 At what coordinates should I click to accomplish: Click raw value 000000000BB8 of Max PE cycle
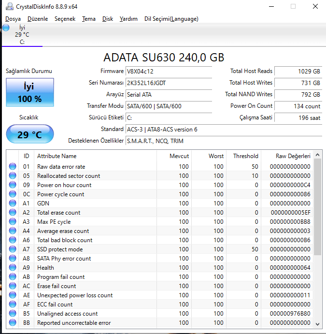coord(290,222)
